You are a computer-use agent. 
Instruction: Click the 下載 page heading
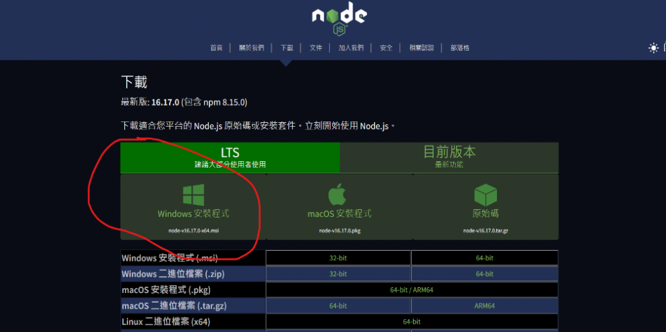click(134, 82)
